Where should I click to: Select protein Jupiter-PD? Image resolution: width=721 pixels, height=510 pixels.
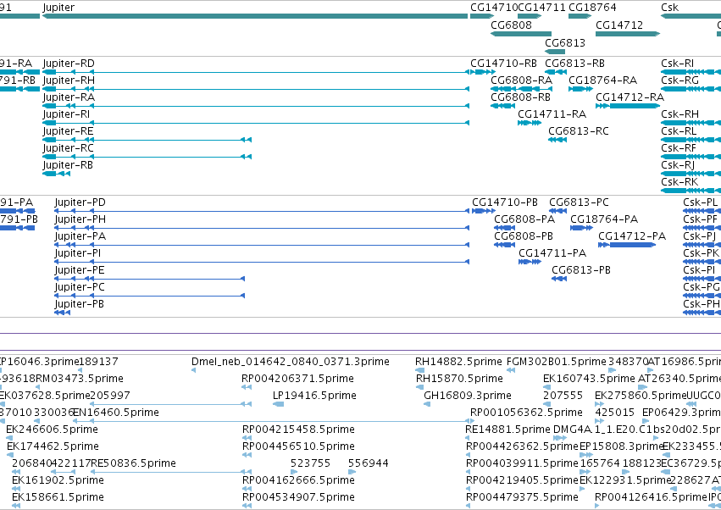coord(262,211)
